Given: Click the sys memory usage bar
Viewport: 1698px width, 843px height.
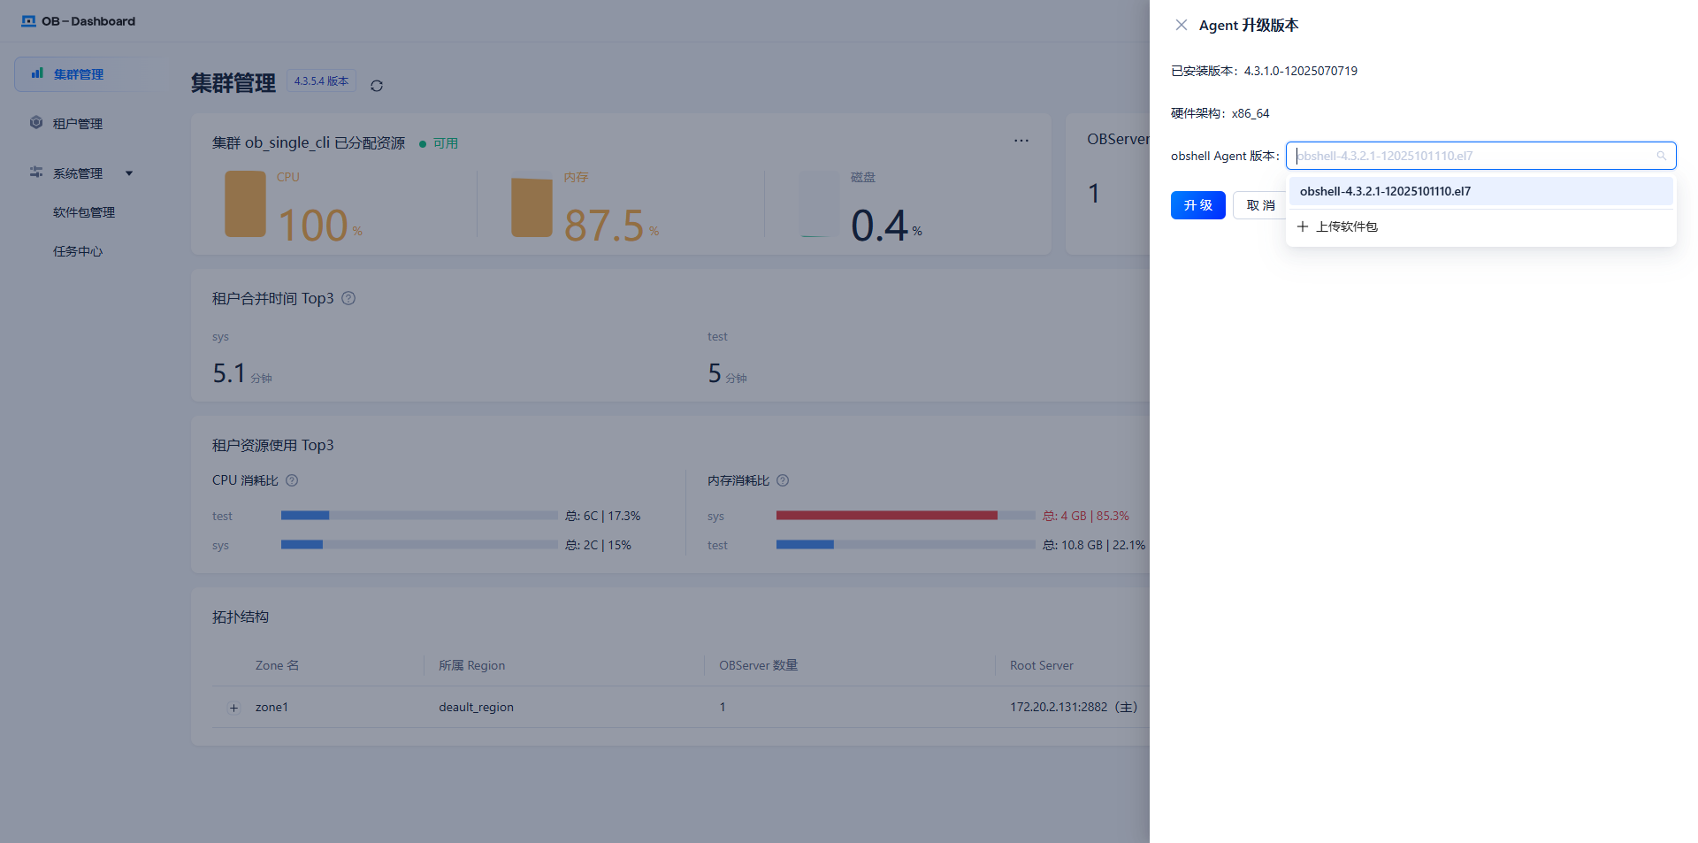Looking at the screenshot, I should [906, 515].
